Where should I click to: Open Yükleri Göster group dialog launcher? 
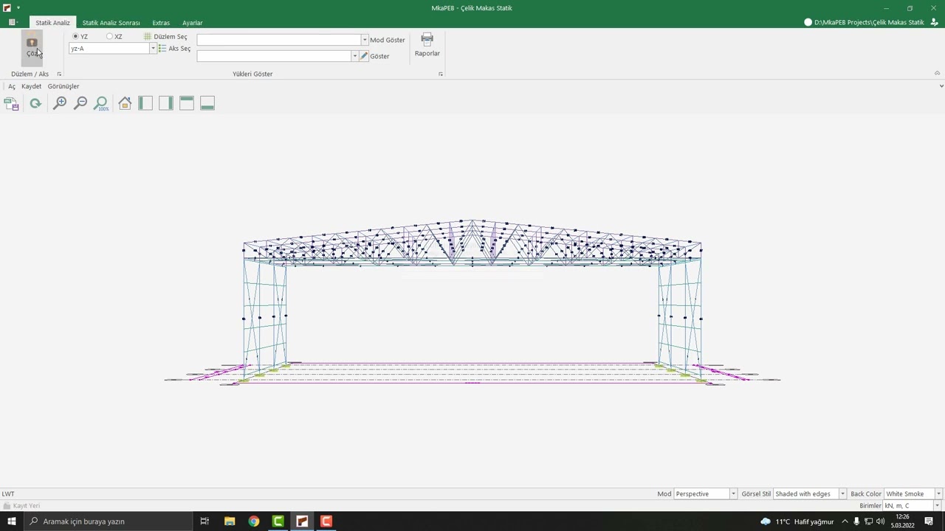(441, 74)
